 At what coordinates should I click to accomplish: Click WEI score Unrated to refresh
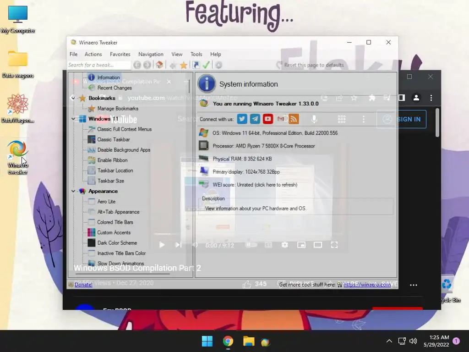(255, 185)
